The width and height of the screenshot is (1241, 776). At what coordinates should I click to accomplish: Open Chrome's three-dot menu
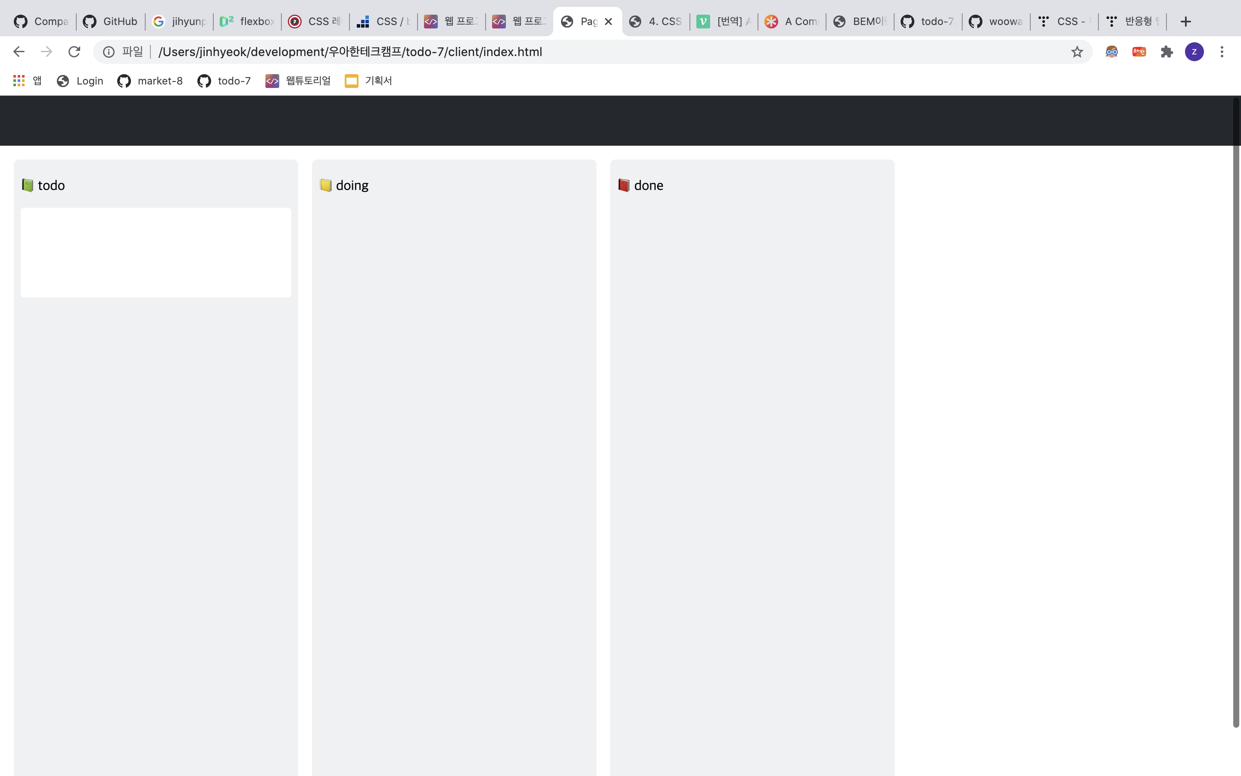click(x=1222, y=52)
